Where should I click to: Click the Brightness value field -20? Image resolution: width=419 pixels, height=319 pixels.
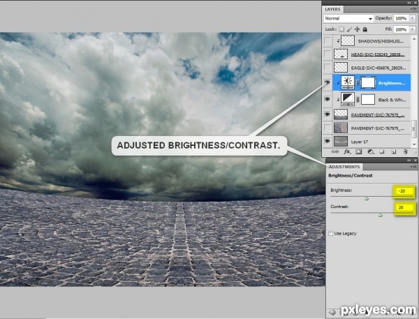pyautogui.click(x=404, y=191)
